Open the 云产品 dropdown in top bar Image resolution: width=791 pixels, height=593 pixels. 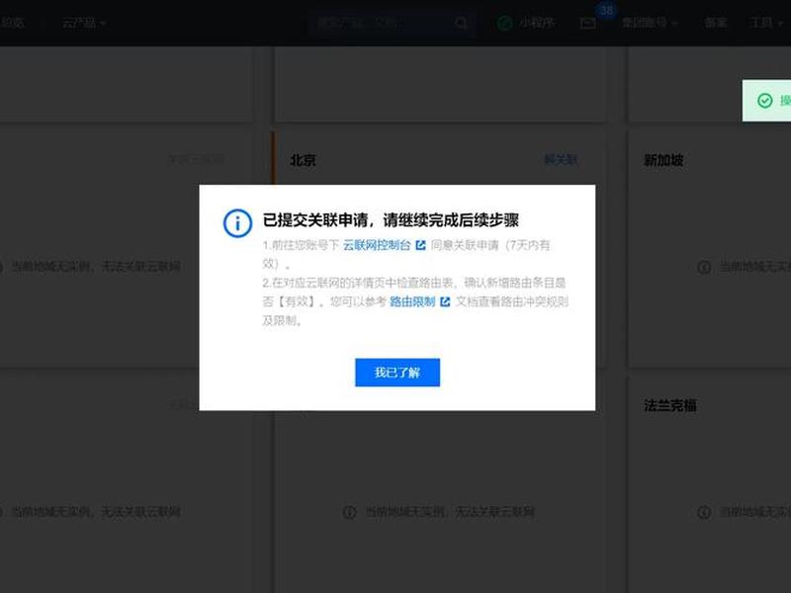click(x=84, y=23)
